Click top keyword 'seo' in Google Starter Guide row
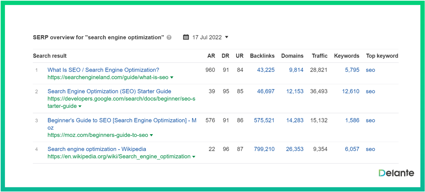The width and height of the screenshot is (425, 192). tap(370, 91)
